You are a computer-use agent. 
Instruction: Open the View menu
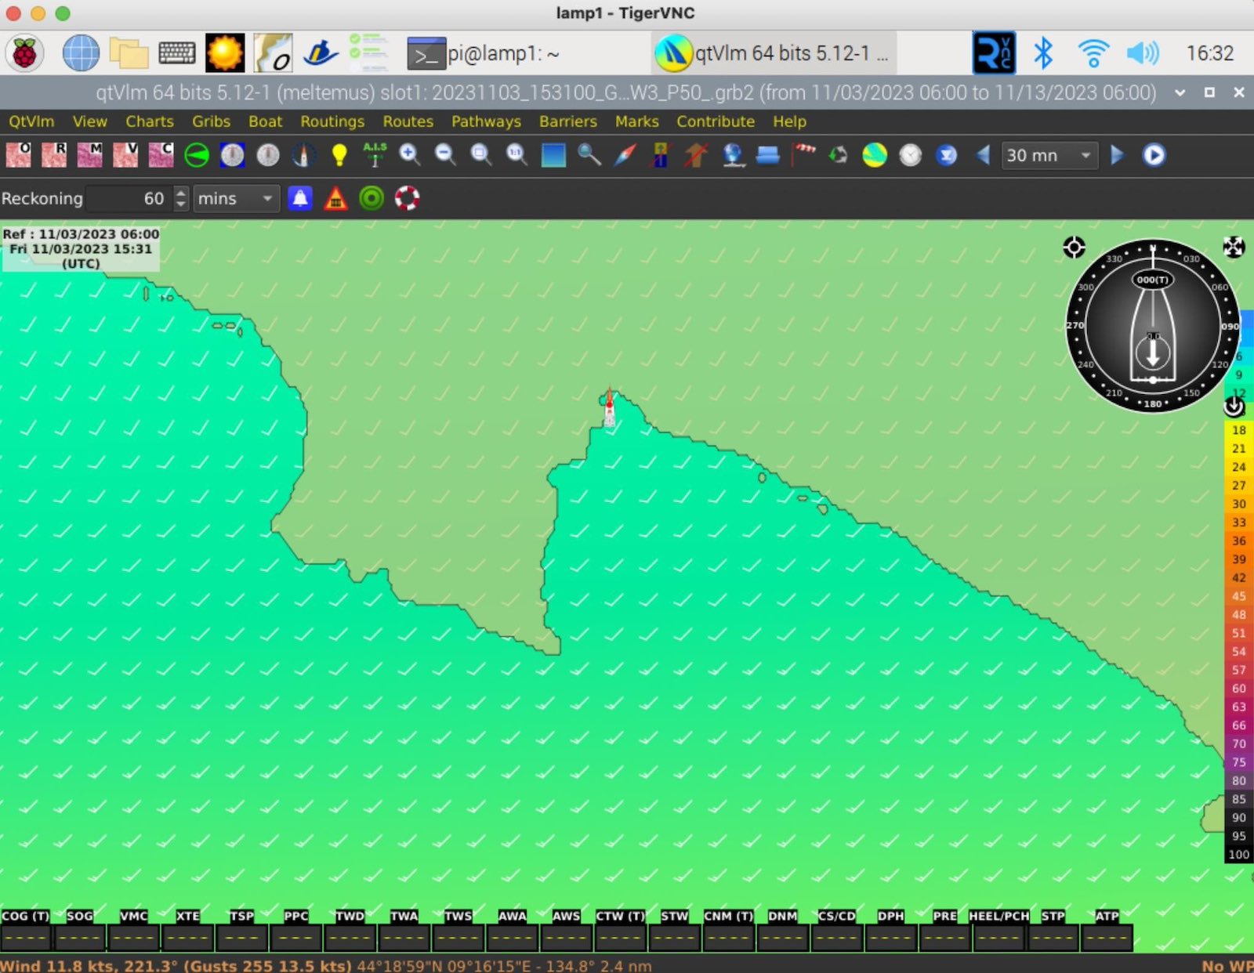[89, 121]
